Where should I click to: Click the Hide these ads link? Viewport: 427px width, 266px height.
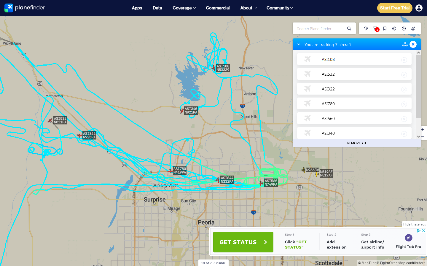click(415, 224)
